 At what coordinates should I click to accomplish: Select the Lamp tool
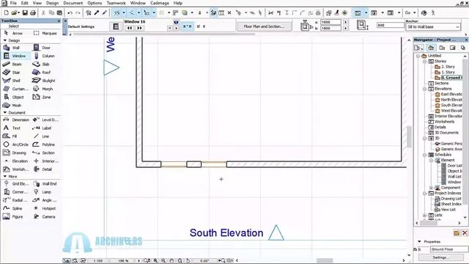pyautogui.click(x=43, y=192)
